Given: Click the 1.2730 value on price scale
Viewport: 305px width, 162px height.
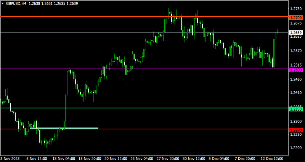Looking at the screenshot, I should [296, 9].
